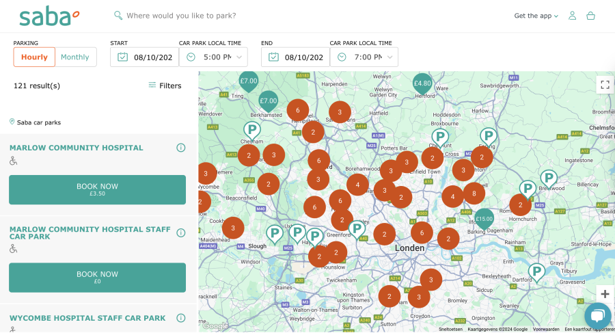Viewport: 615px width, 333px height.
Task: Click the end date field 08/10/202
Action: [x=295, y=57]
